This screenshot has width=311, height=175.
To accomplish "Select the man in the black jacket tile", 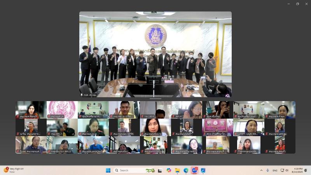I will pos(62,127).
